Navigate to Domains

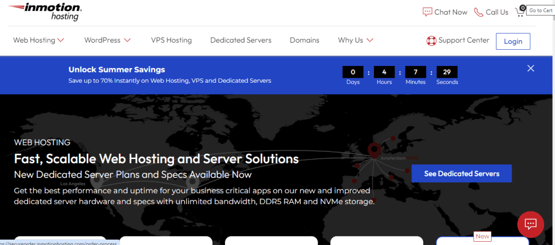[x=305, y=40]
